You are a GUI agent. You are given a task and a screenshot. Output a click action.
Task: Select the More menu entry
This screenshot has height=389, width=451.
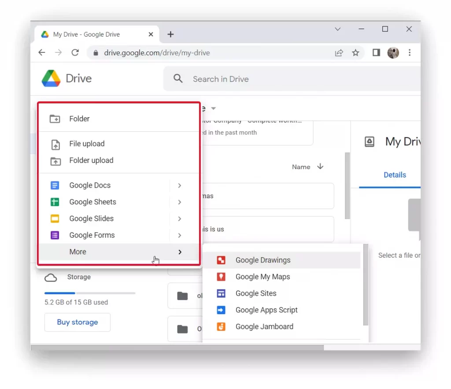[119, 252]
